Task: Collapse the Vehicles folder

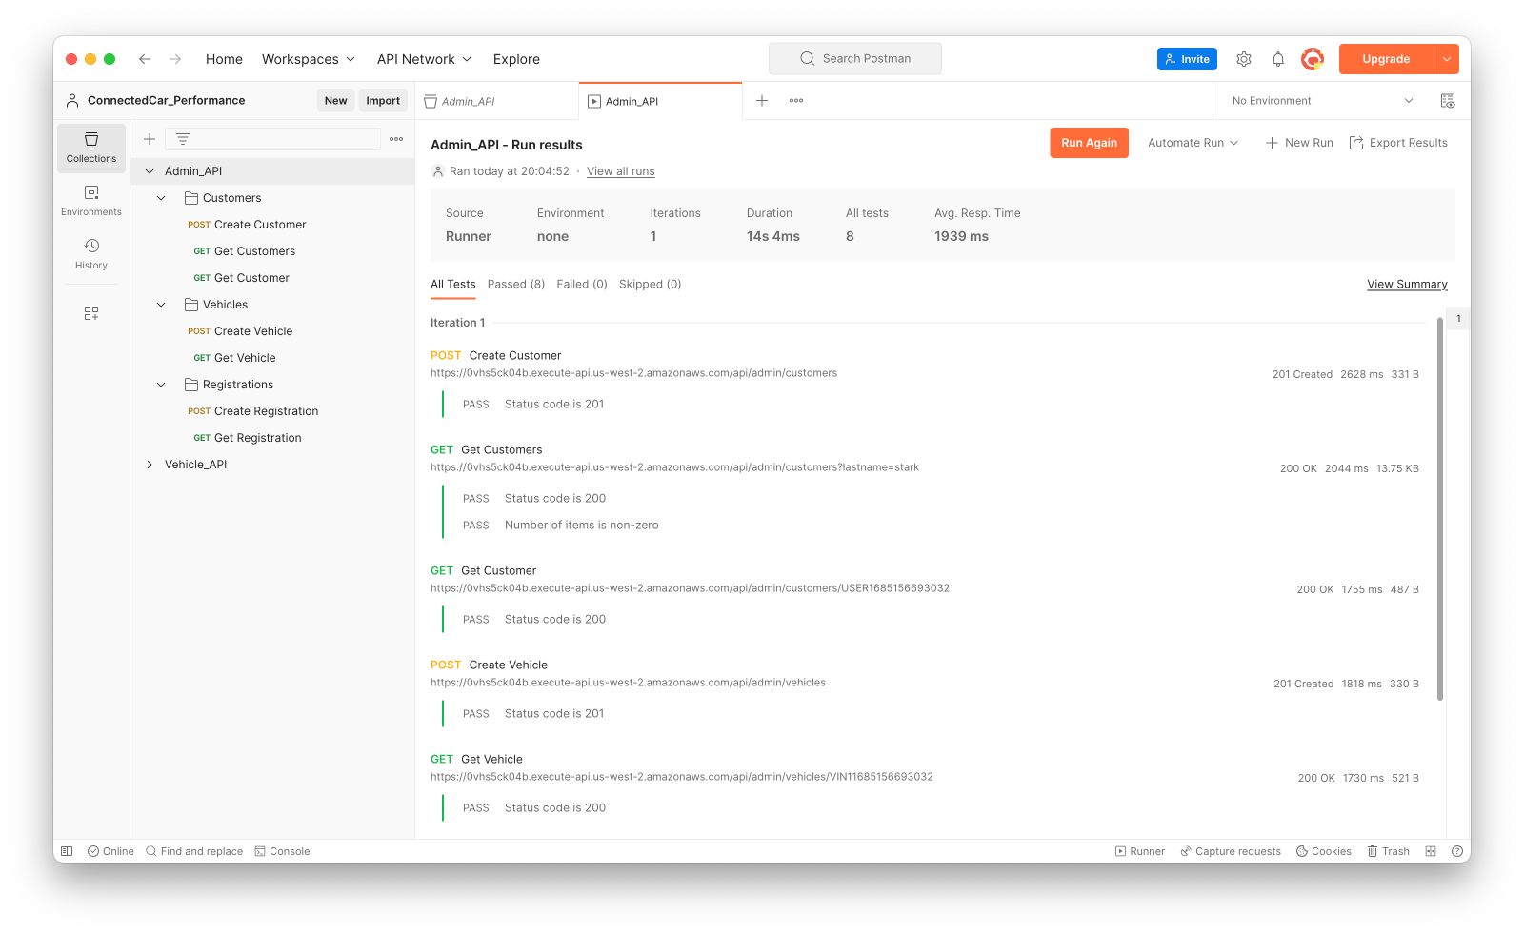Action: tap(161, 305)
